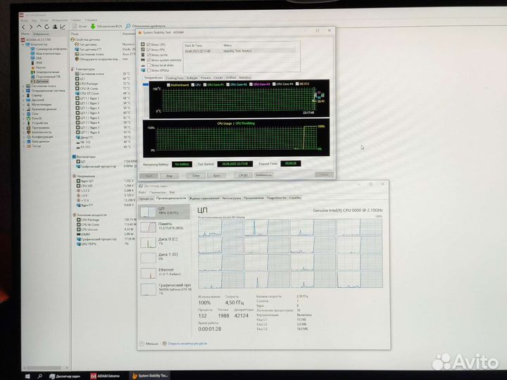Click the green BIOS update arrow icon
Screen dimensions: 507x380
[x=93, y=26]
